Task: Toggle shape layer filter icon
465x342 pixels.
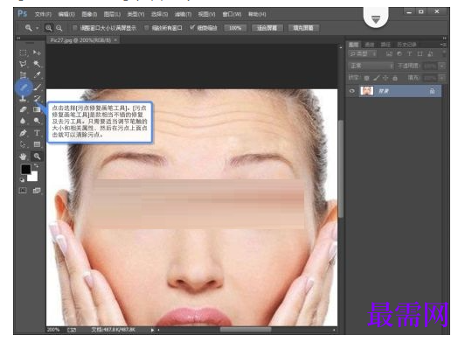Action: tap(420, 53)
